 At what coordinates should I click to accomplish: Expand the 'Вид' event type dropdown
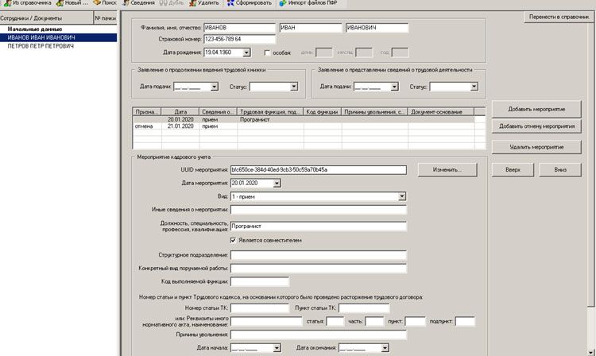[402, 196]
